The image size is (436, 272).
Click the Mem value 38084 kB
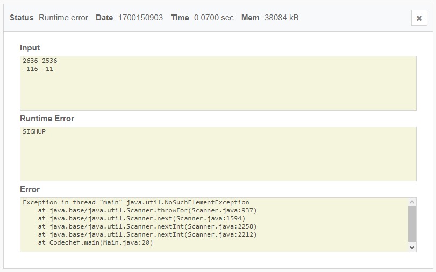coord(281,18)
